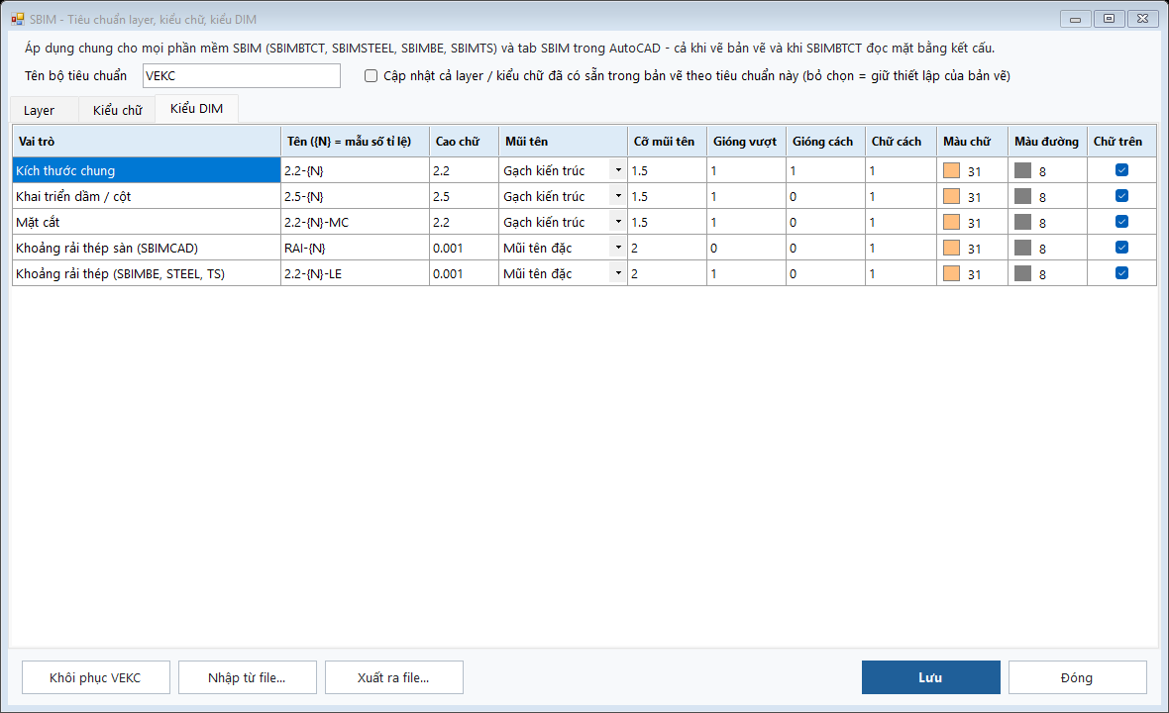Maximize the SBIM dialog window
The image size is (1169, 713).
[1110, 19]
